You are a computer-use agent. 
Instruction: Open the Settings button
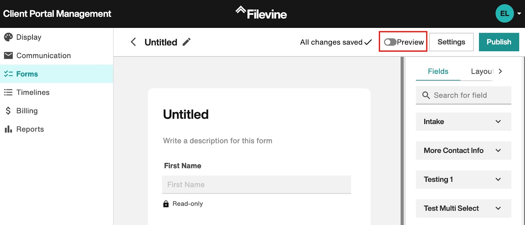tap(451, 42)
